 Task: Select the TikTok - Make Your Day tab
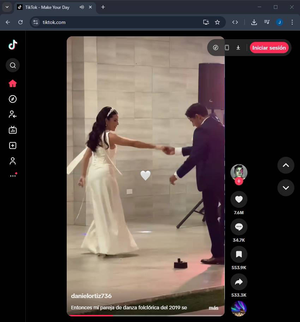point(48,7)
